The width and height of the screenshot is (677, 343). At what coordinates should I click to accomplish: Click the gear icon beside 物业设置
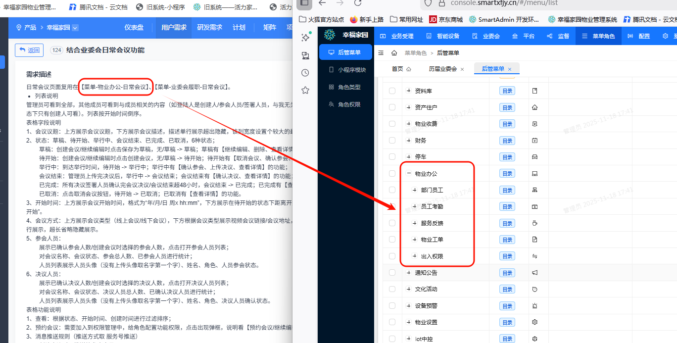coord(534,322)
